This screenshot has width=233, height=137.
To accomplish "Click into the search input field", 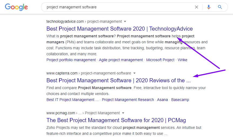I will click(x=117, y=7).
